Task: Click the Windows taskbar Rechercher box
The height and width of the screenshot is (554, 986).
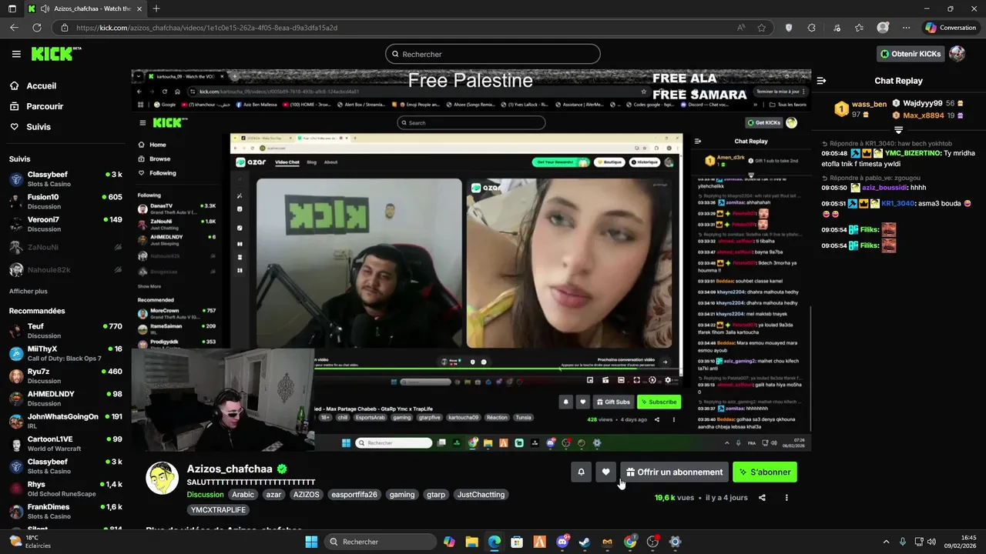Action: pos(381,542)
